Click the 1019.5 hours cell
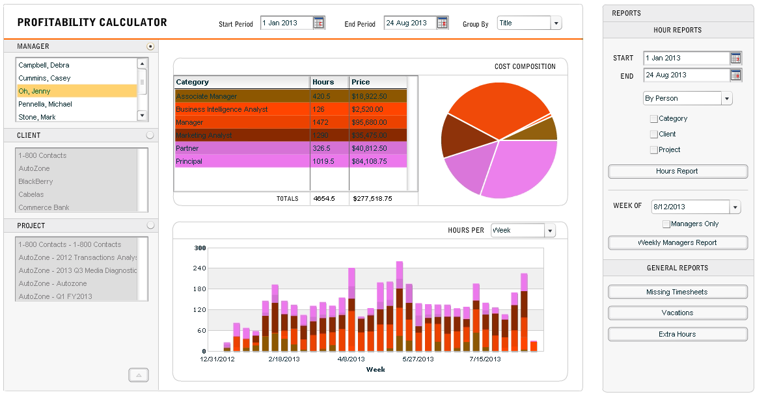 click(x=330, y=161)
